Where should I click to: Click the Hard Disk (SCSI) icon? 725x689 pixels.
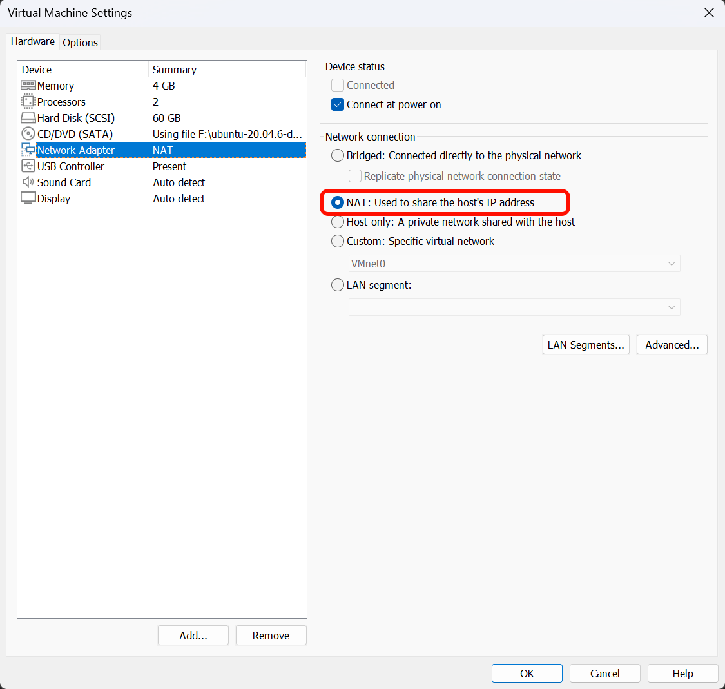coord(28,118)
